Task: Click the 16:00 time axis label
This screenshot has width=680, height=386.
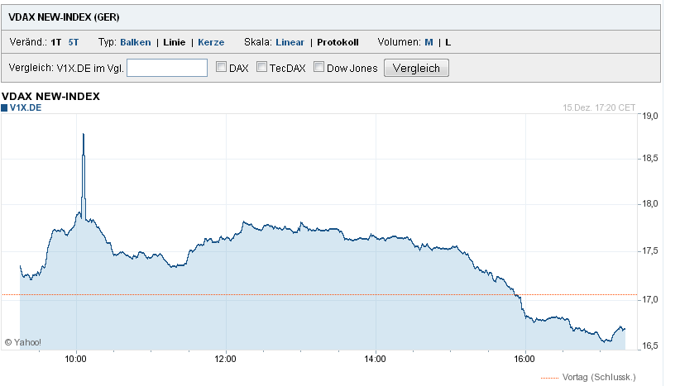Action: tap(524, 359)
